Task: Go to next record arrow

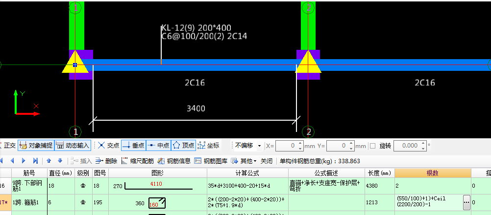Action: [x=24, y=161]
